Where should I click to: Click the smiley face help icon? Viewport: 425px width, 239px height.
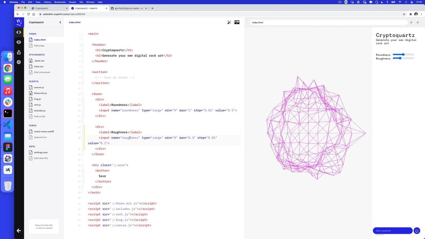417,231
